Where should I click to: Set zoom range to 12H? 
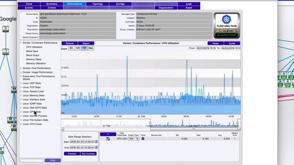pos(78,48)
